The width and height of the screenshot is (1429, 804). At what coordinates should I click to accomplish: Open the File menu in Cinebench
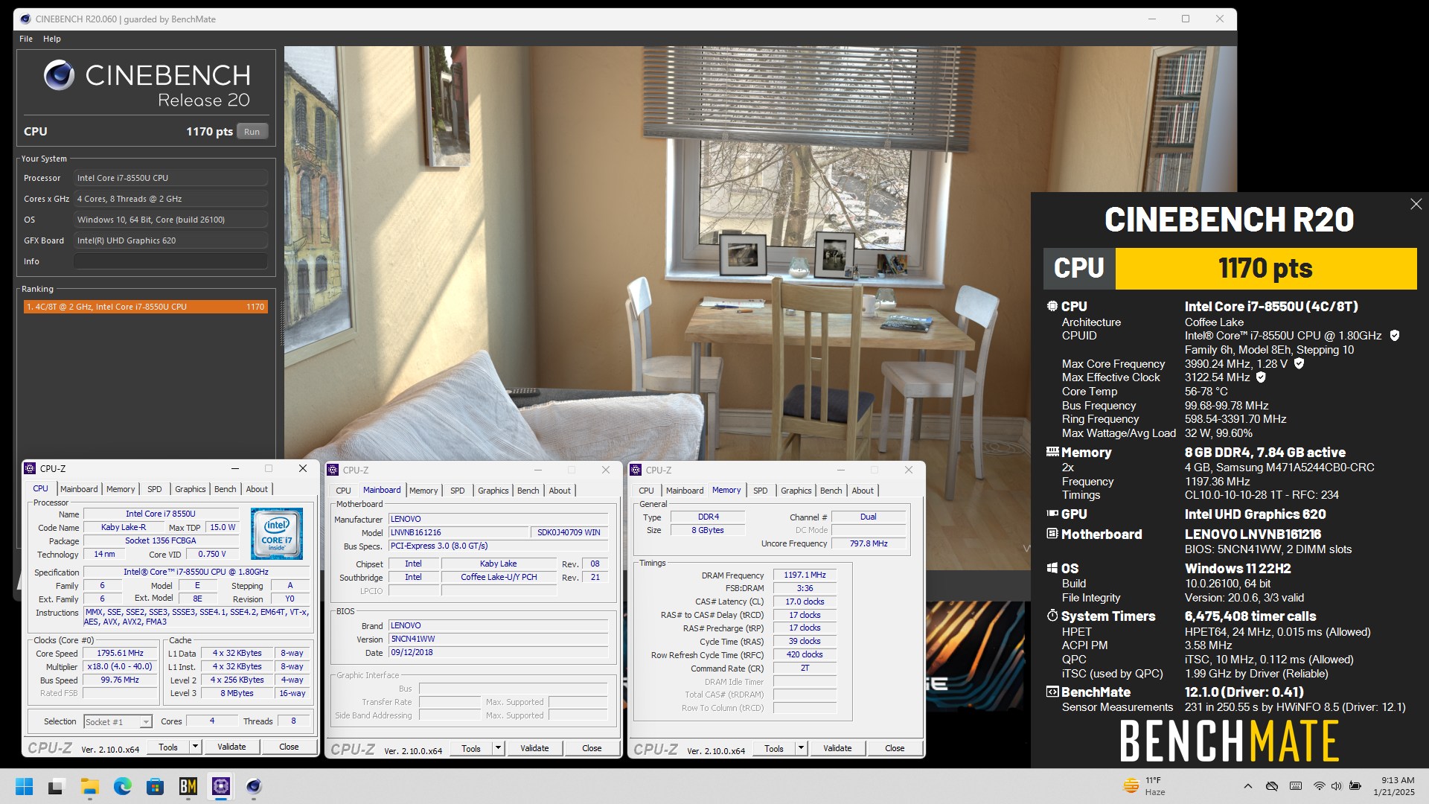pos(26,39)
